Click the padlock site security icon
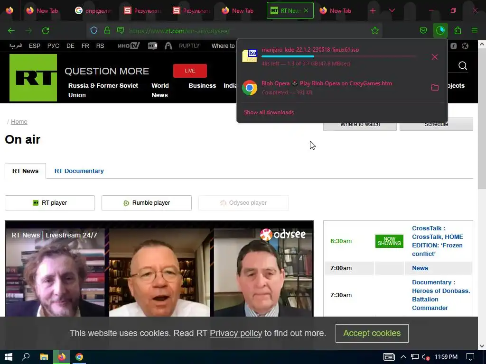Viewport: 486px width, 364px height. (x=107, y=30)
